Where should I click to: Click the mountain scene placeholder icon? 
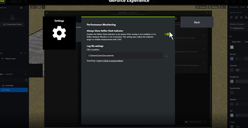(x=12, y=17)
